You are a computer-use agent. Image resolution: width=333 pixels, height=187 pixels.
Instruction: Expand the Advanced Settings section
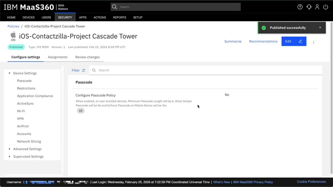[9, 149]
